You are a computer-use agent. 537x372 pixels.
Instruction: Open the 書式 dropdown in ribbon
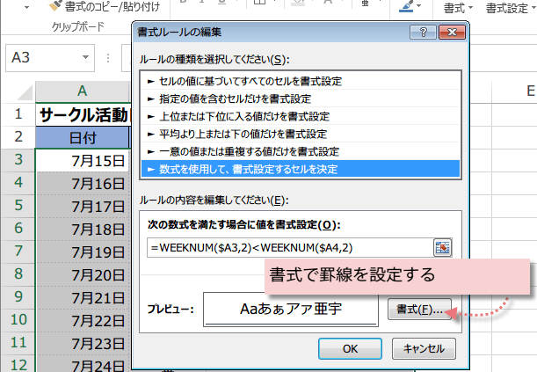click(458, 8)
